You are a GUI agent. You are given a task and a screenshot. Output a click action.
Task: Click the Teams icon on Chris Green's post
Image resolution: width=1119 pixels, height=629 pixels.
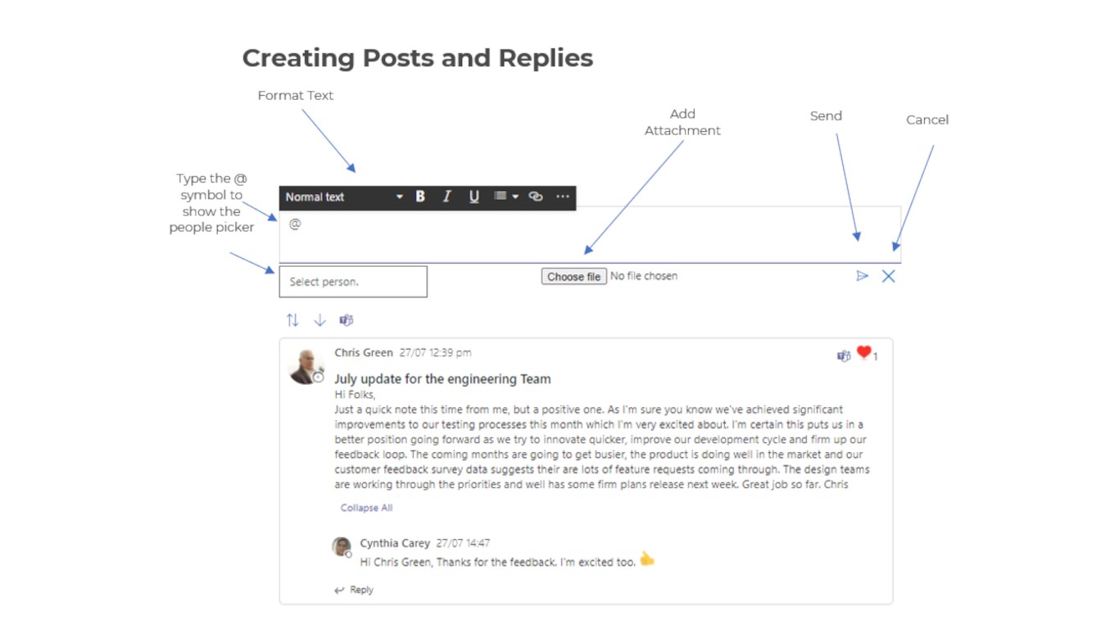click(x=844, y=355)
